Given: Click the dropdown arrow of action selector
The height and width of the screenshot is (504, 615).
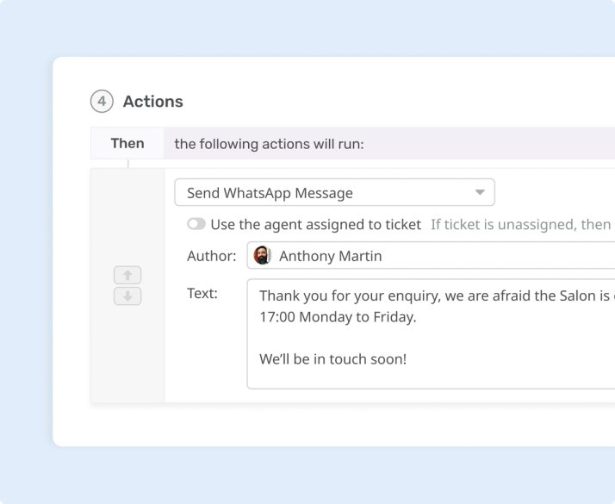Looking at the screenshot, I should (480, 192).
